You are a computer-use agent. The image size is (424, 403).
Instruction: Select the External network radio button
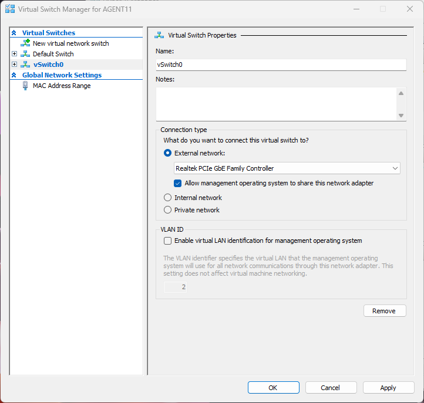coord(167,153)
